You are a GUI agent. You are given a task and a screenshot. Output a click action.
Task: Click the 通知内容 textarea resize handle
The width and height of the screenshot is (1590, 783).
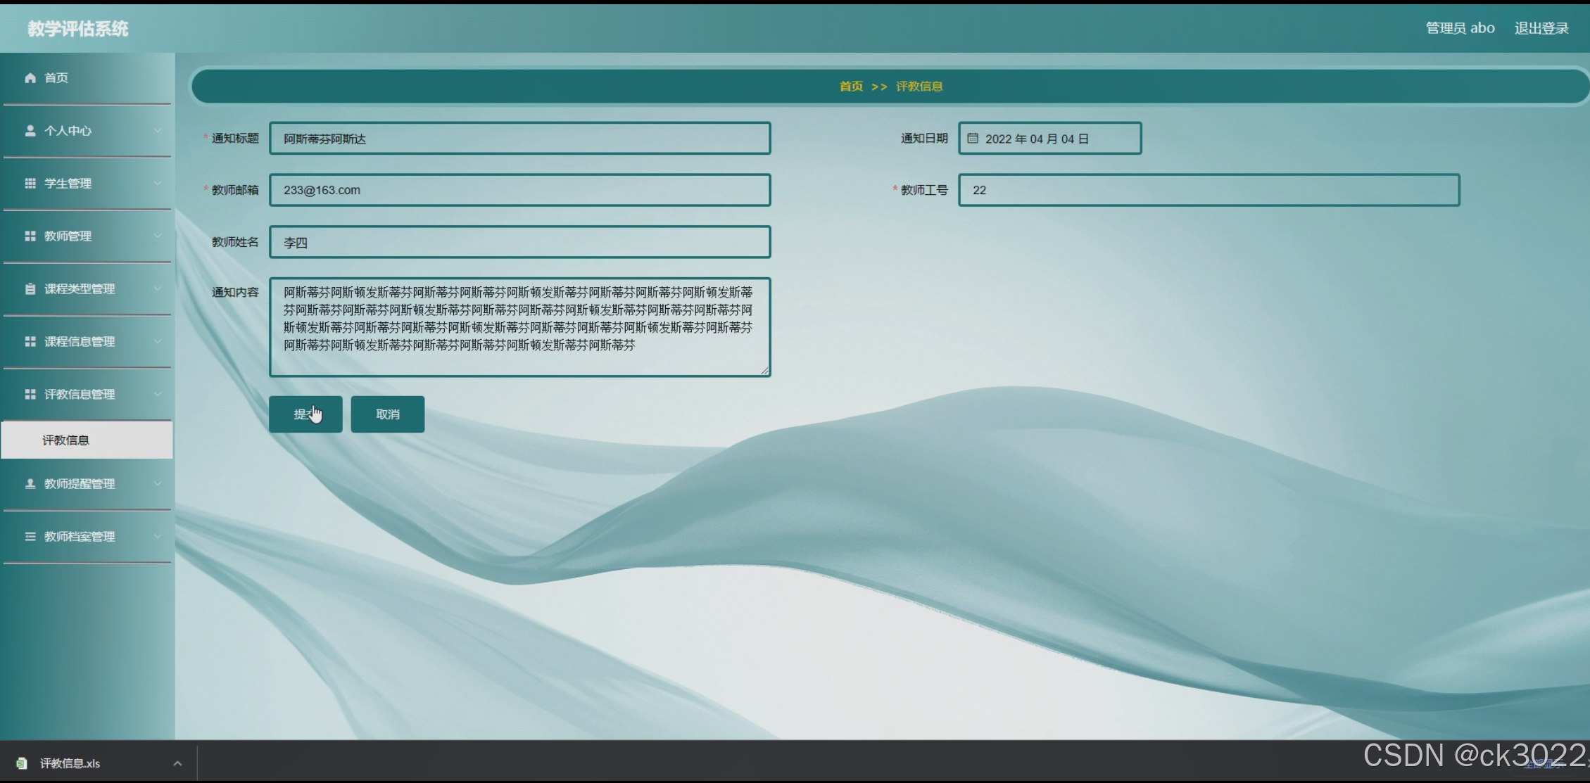[x=765, y=371]
